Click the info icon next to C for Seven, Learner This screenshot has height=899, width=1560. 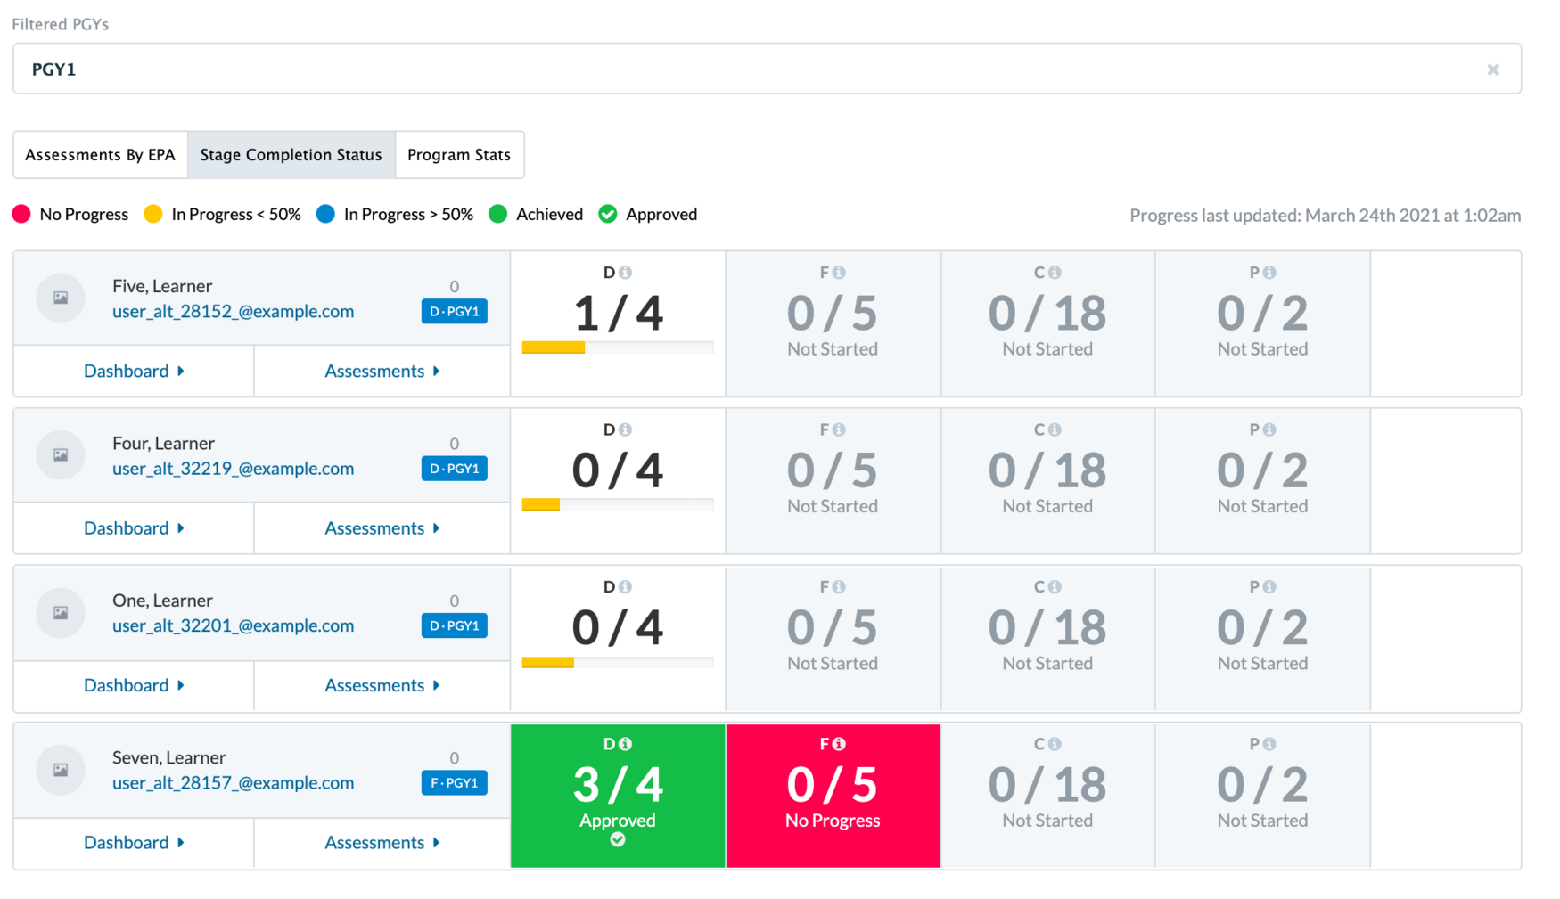(x=1055, y=744)
